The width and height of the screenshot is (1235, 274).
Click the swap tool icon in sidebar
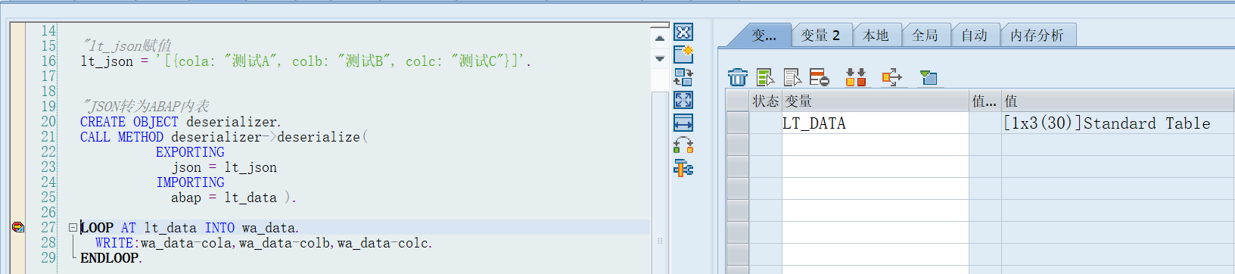[683, 77]
